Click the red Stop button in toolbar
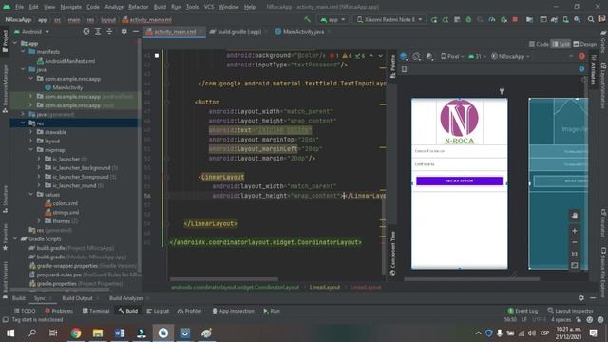Viewport: 608px width, 342px height. [x=515, y=19]
